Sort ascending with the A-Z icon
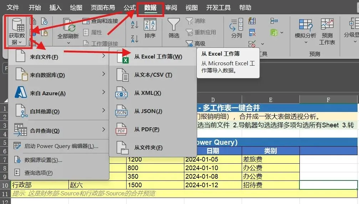Image resolution: width=359 pixels, height=204 pixels. (x=134, y=24)
